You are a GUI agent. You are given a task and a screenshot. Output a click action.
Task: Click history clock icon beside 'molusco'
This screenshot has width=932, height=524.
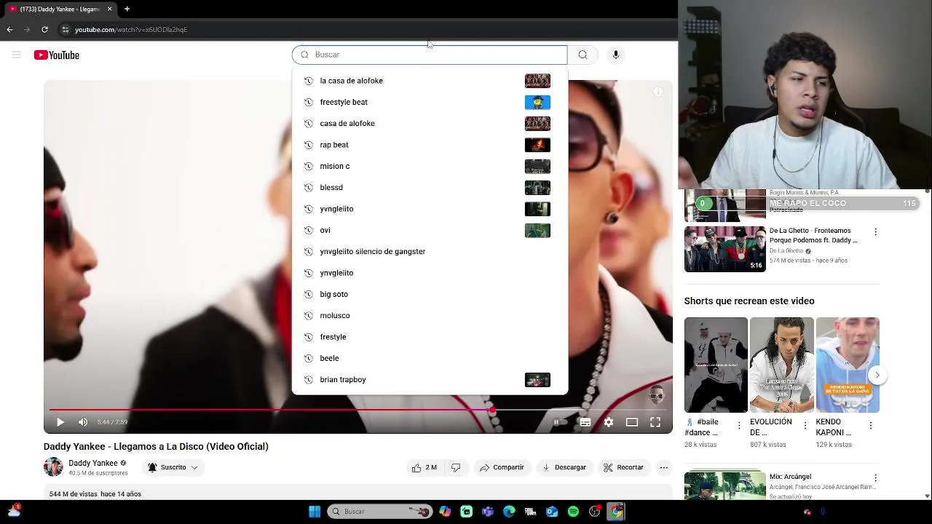pos(308,316)
